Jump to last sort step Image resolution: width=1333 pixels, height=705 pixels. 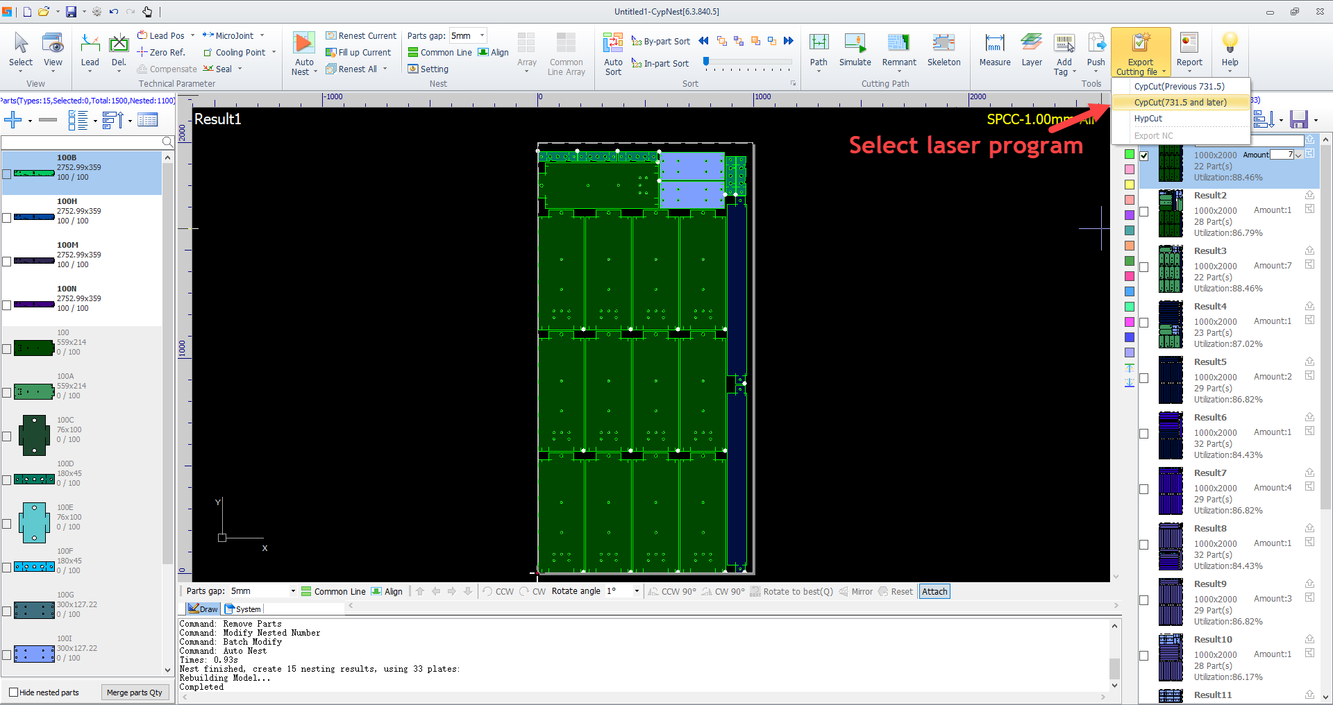click(789, 41)
